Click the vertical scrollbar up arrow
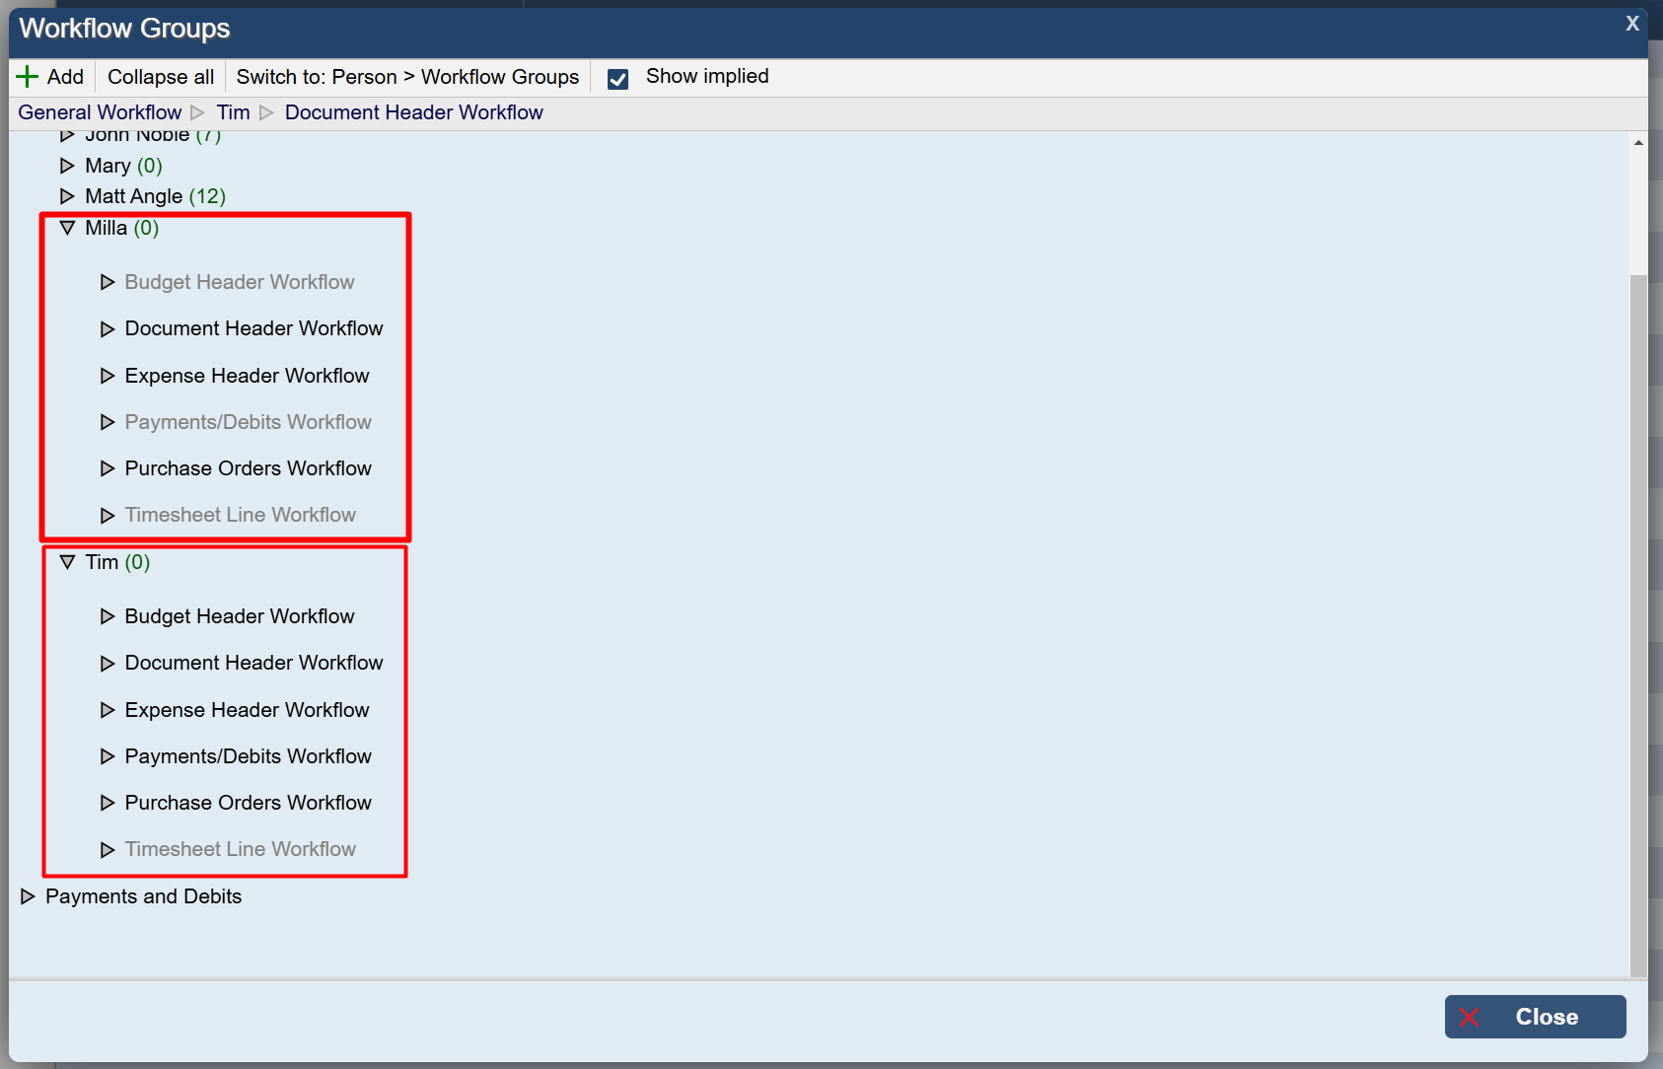Image resolution: width=1663 pixels, height=1069 pixels. 1638,143
